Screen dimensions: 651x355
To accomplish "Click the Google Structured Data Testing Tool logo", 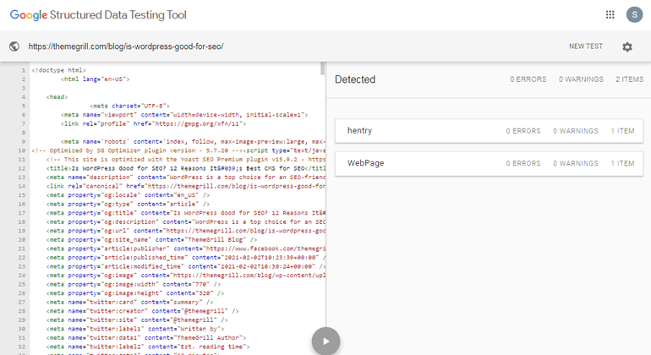I will click(98, 15).
